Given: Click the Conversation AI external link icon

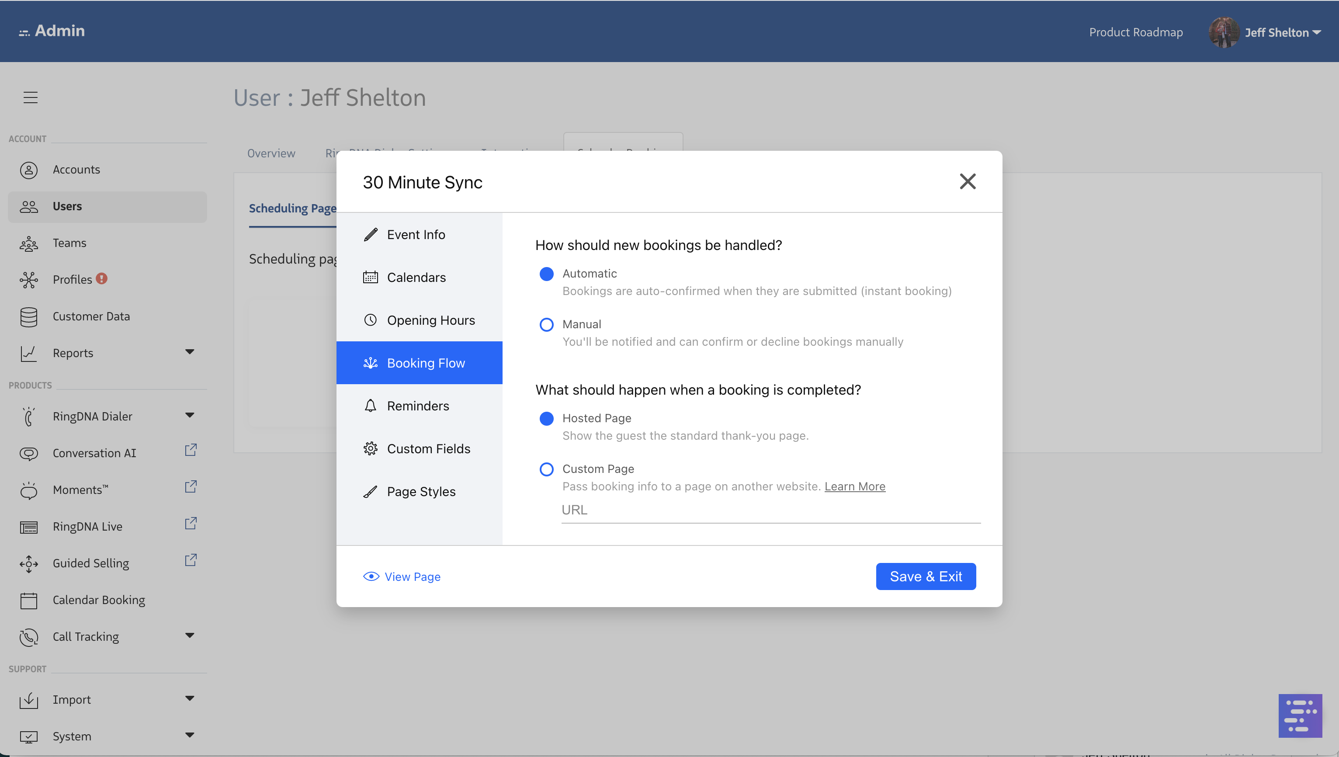Looking at the screenshot, I should click(190, 450).
